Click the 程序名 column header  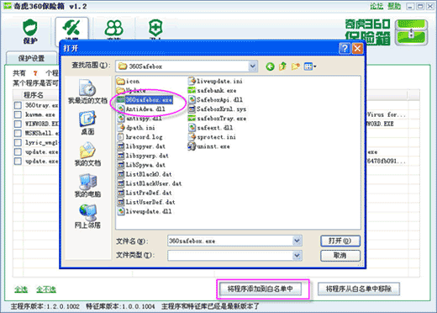tap(34, 95)
